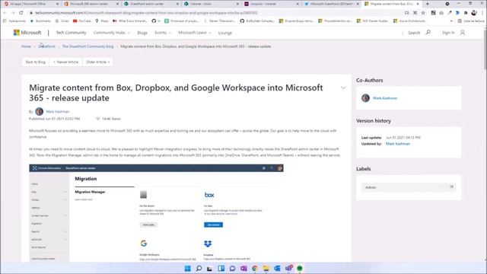Screen dimensions: 487x274
Task: Switch to the SharePoint admin center tab
Action: pyautogui.click(x=151, y=4)
